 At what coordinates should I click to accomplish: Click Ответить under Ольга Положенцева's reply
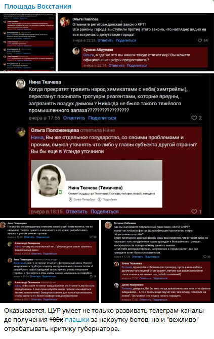coord(76,211)
